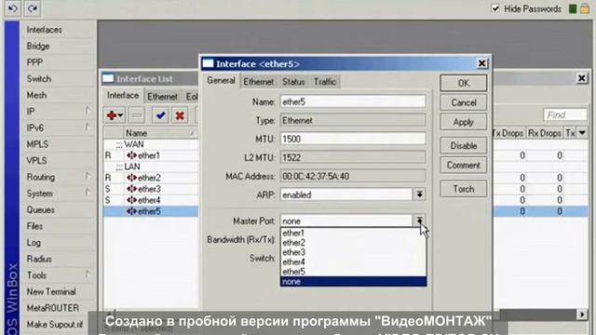Image resolution: width=596 pixels, height=335 pixels.
Task: Open the Ethernet tab in ether5 dialog
Action: pos(259,82)
